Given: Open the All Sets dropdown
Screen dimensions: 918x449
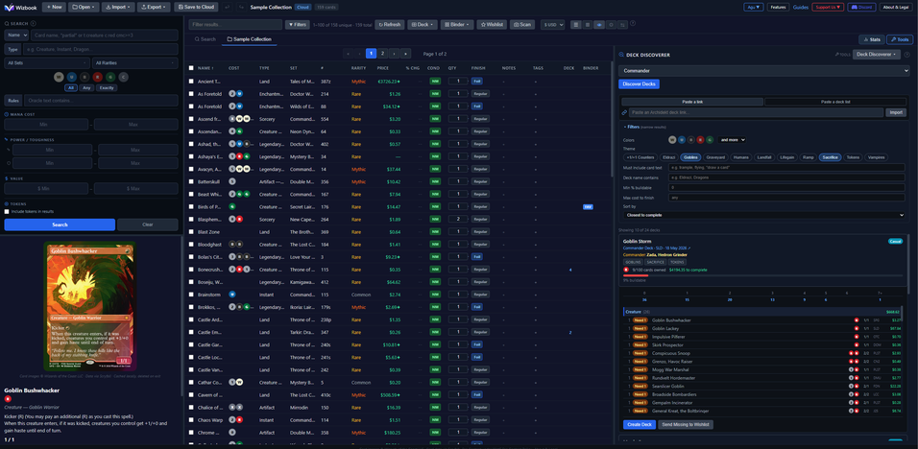Looking at the screenshot, I should click(x=47, y=63).
